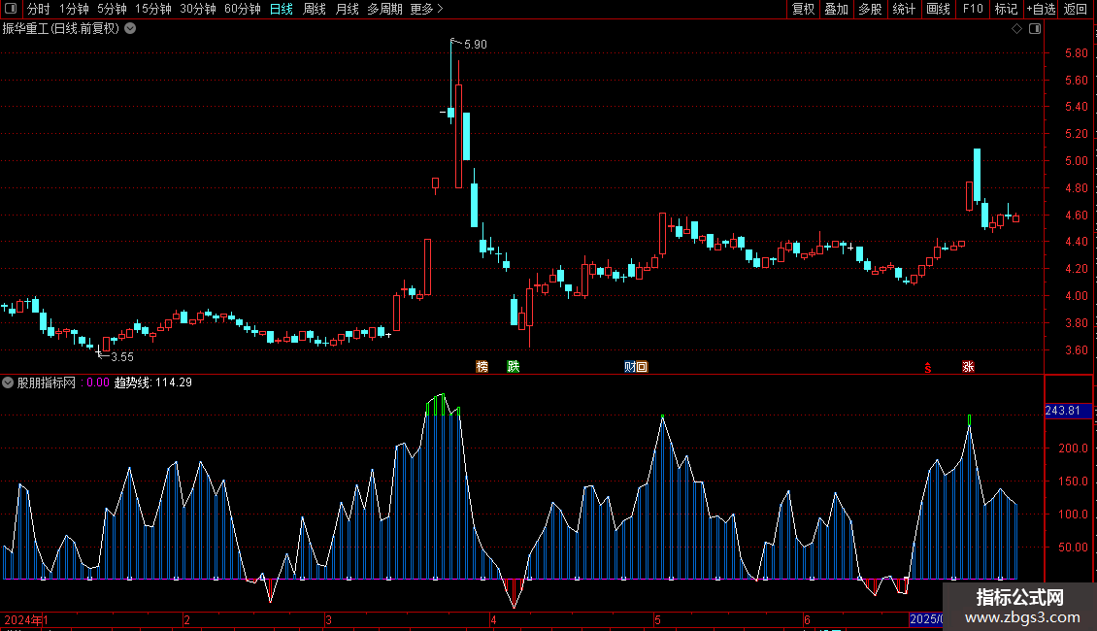
Task: Click the highlighted 2025/0 date label
Action: point(926,619)
